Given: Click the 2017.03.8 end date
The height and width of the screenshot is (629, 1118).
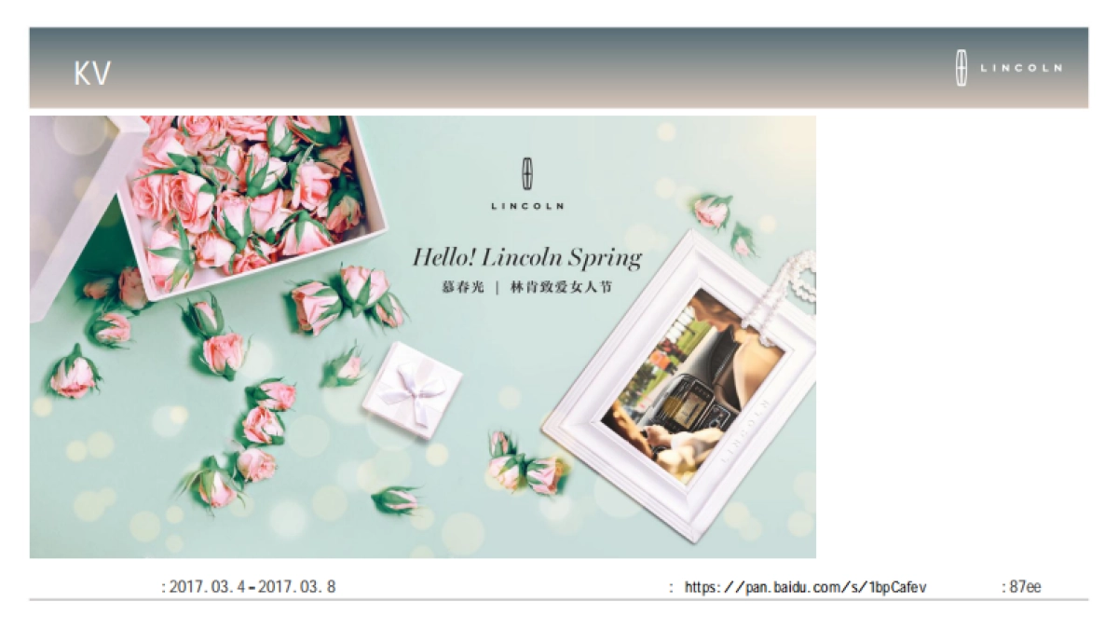Looking at the screenshot, I should [296, 587].
